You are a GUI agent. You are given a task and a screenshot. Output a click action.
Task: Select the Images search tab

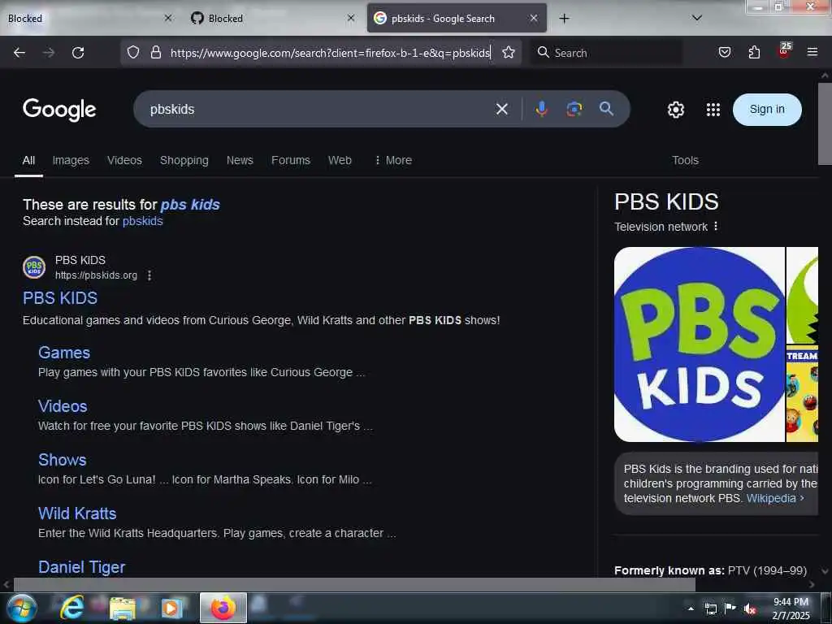click(71, 160)
